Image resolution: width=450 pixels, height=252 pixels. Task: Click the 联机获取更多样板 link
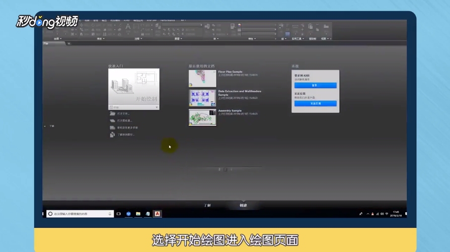tap(127, 128)
